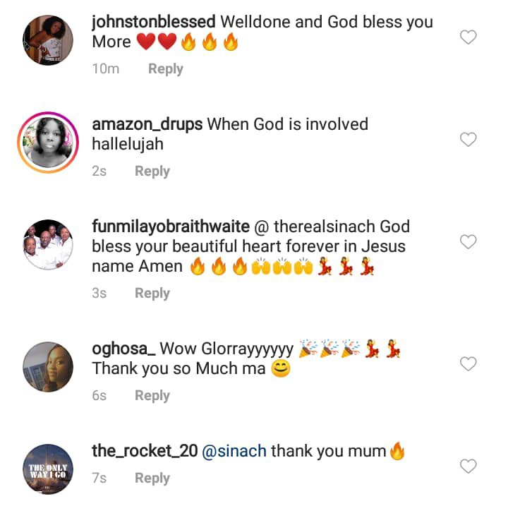The image size is (508, 506).
Task: Open the @sinach mention link
Action: click(234, 451)
